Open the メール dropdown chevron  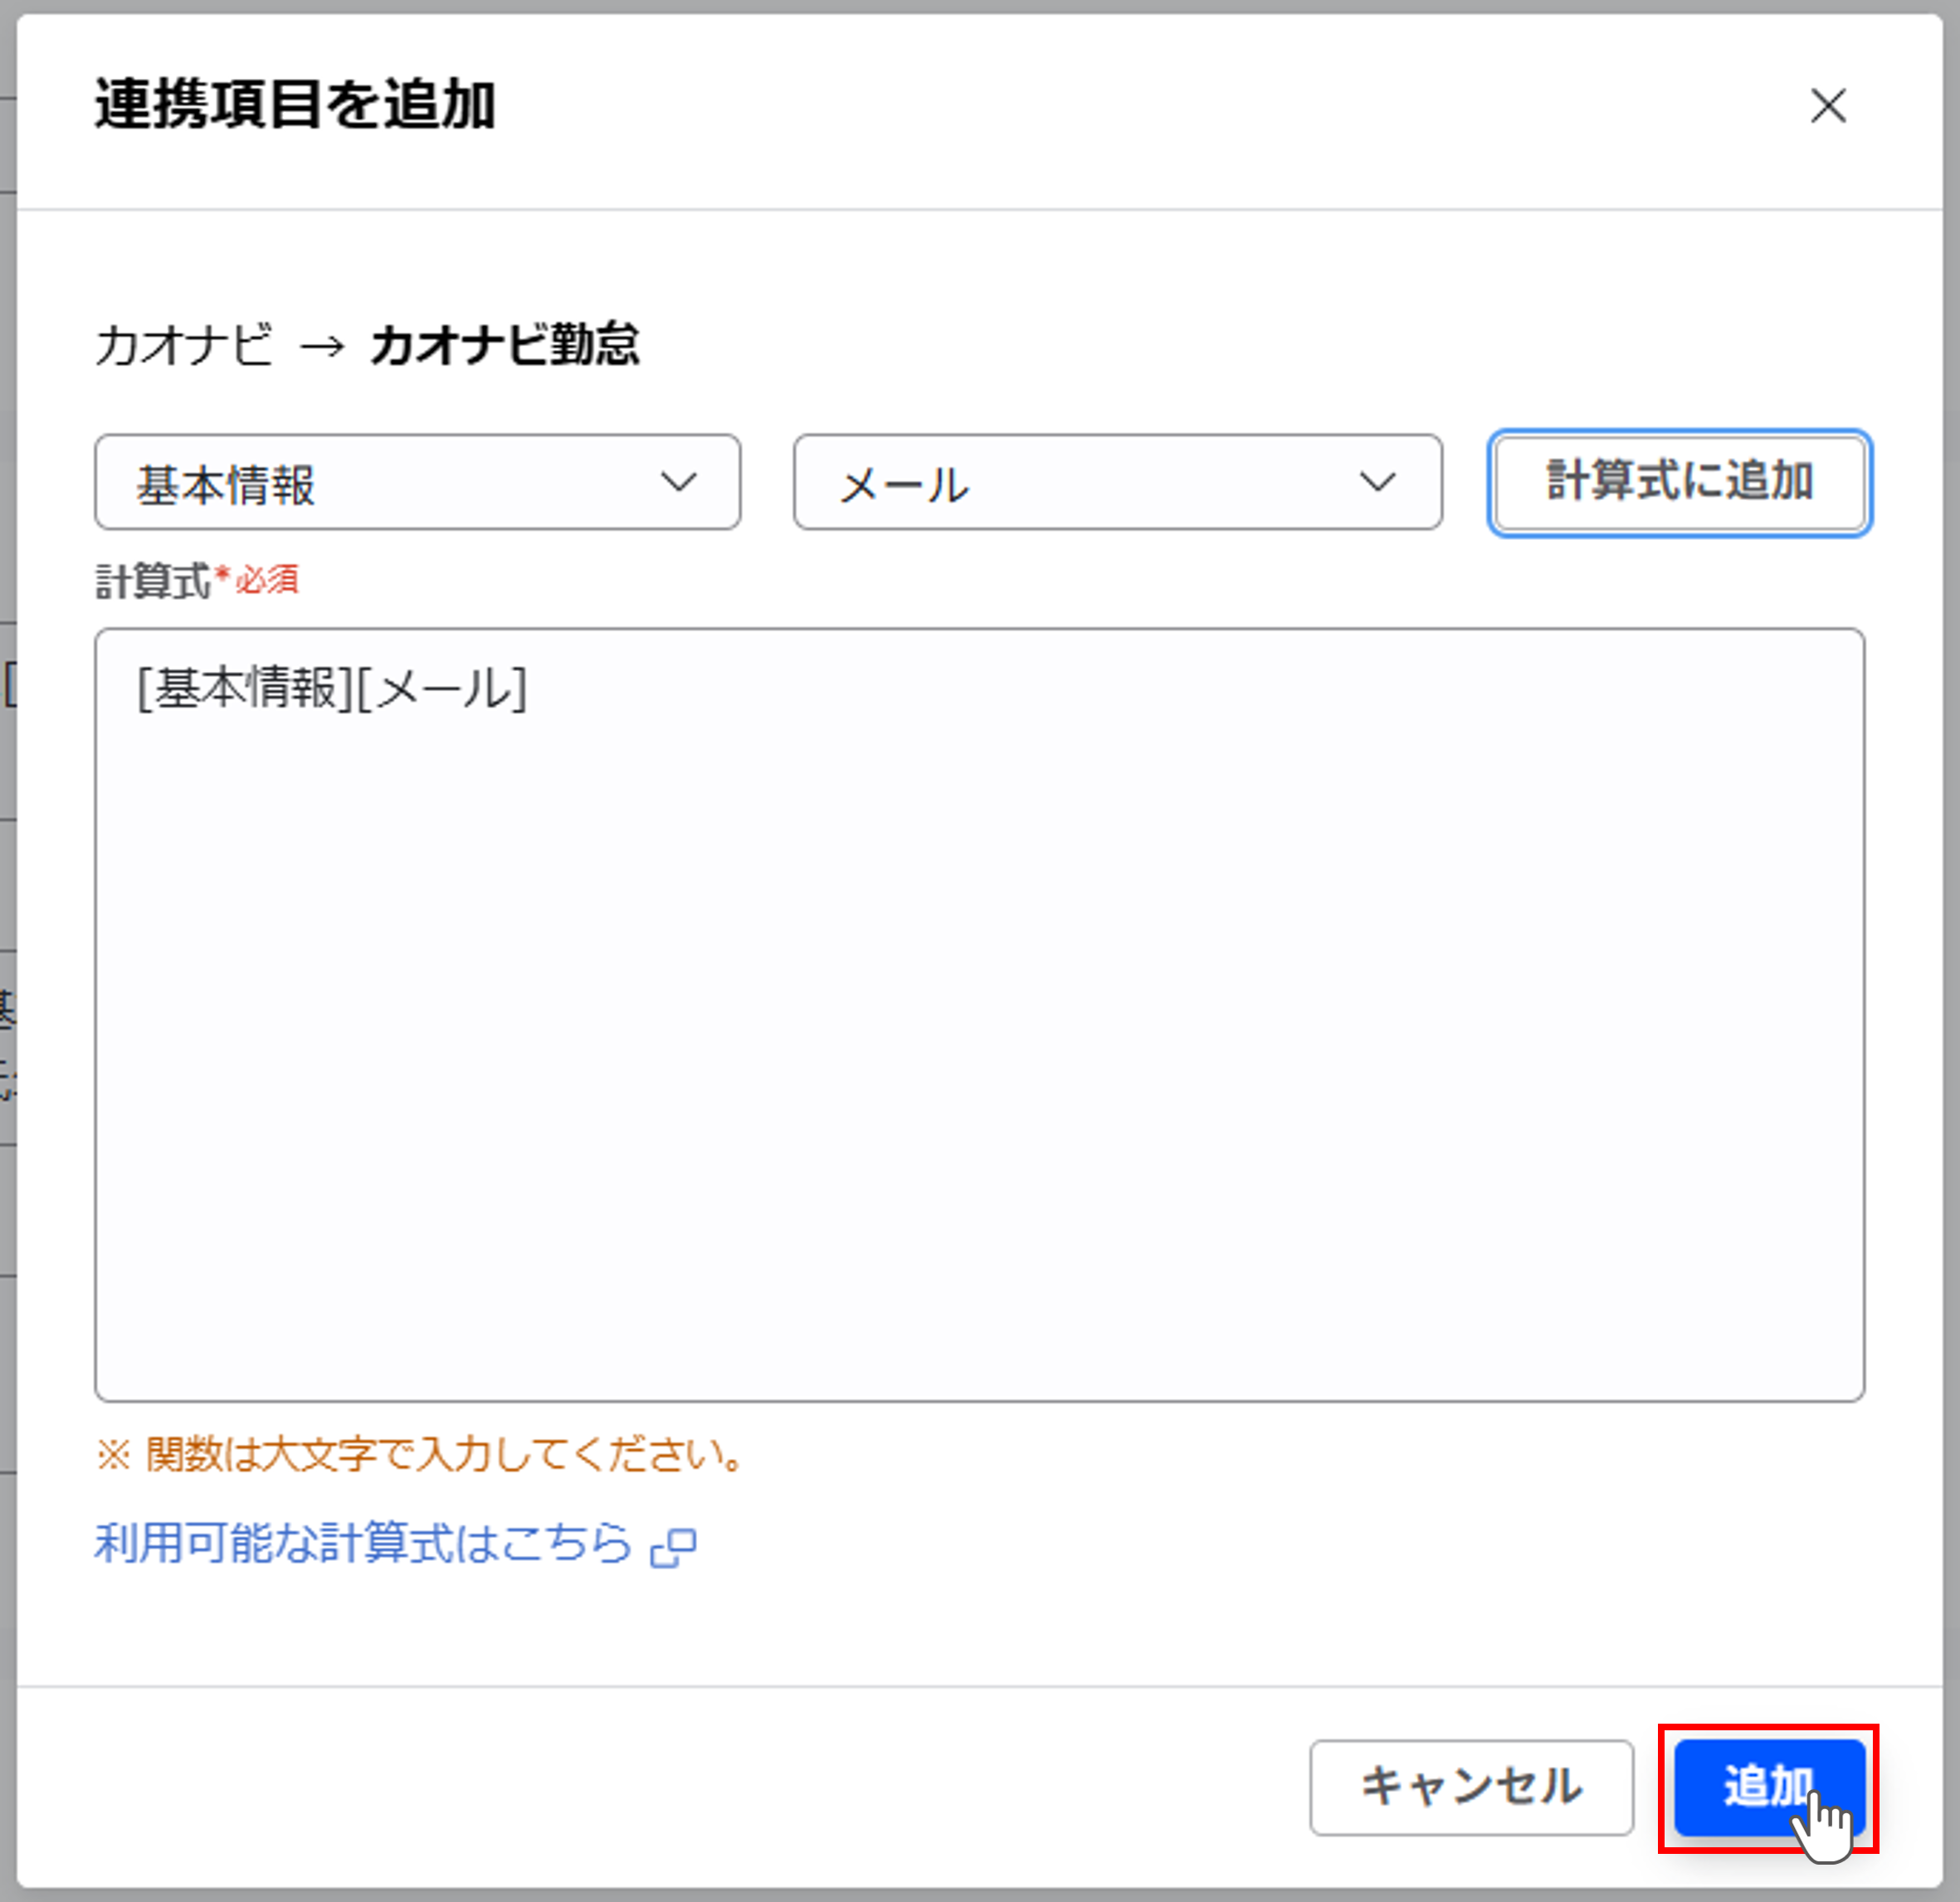point(1377,483)
